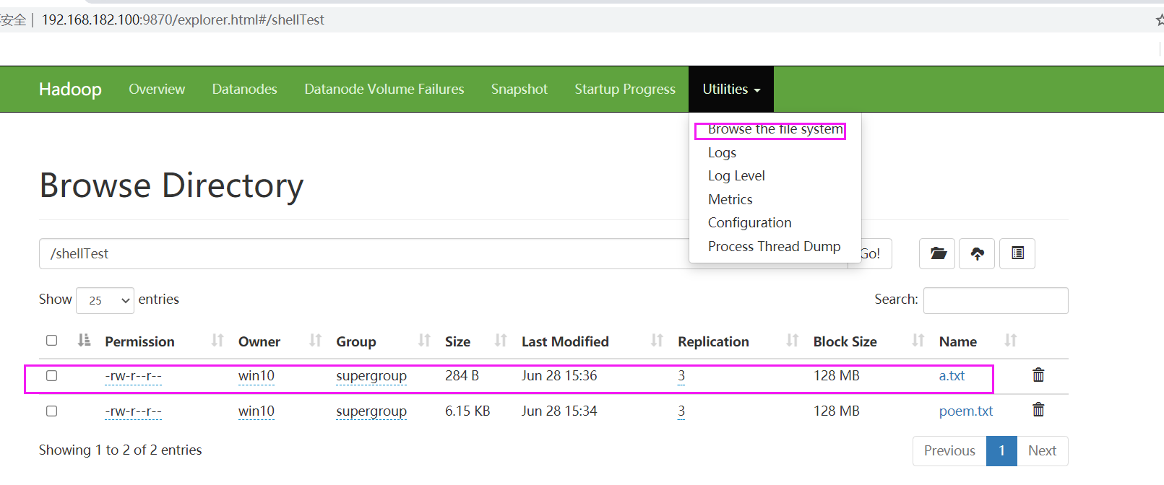The image size is (1164, 485).
Task: Sort by Replication column arrows
Action: [x=793, y=341]
